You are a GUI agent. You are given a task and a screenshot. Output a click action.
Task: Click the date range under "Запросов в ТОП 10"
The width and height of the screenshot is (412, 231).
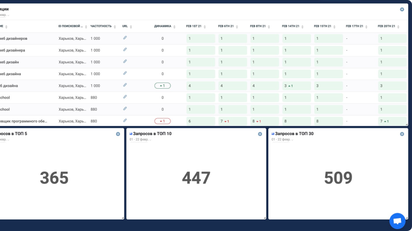coord(139,139)
